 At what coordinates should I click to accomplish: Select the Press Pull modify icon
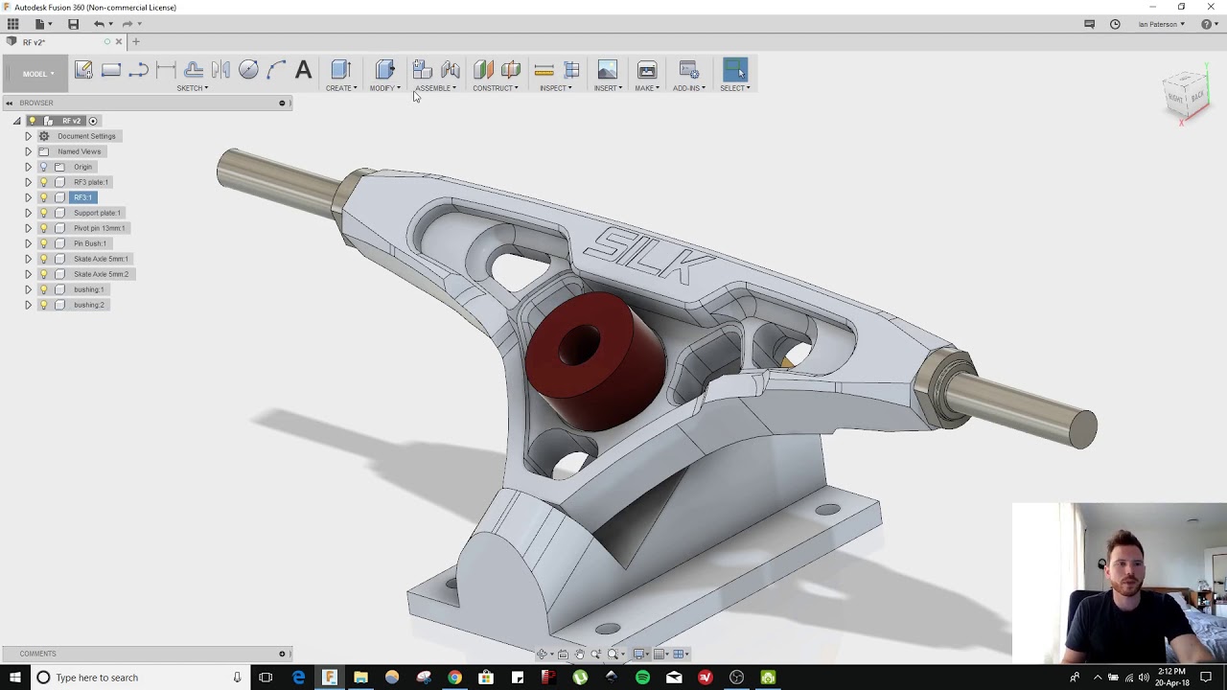[x=384, y=70]
